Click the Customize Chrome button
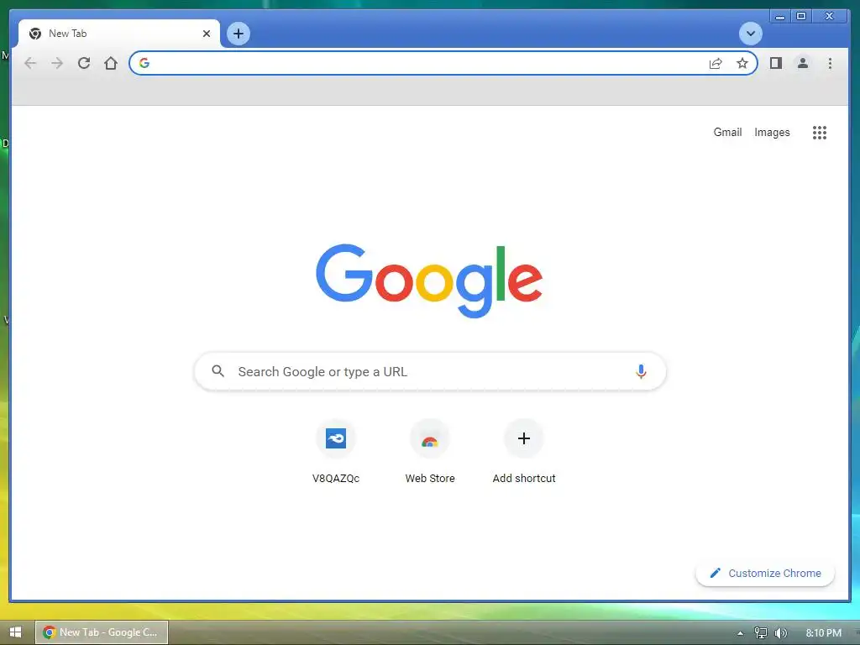Screen dimensions: 860x645 pyautogui.click(x=765, y=573)
